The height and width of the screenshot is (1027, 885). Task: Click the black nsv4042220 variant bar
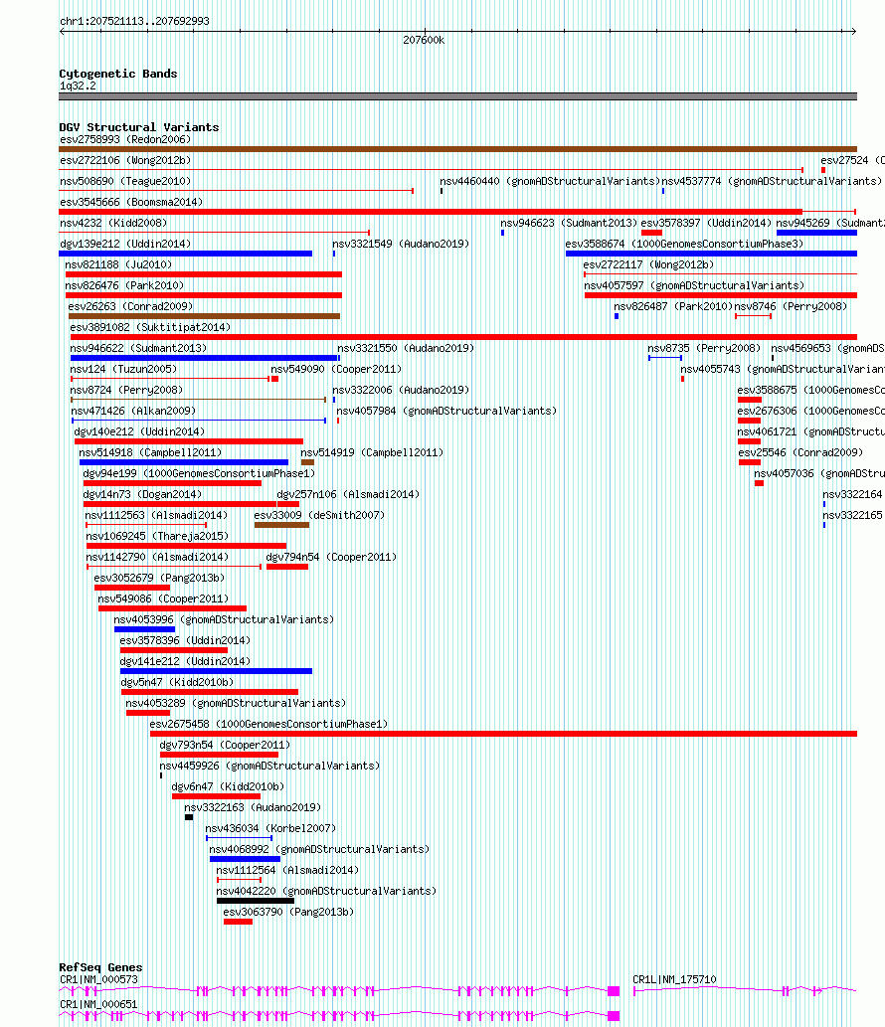click(256, 902)
